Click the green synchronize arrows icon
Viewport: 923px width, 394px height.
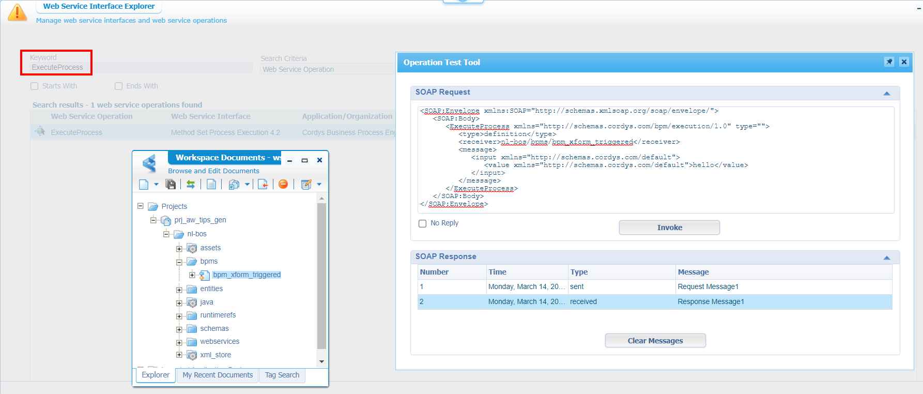(191, 185)
